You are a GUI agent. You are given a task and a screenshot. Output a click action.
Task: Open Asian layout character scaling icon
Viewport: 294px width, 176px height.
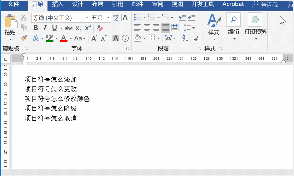click(x=168, y=38)
